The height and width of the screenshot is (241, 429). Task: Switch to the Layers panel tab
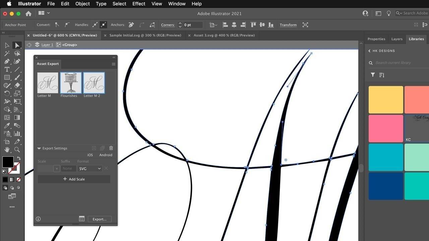(x=397, y=39)
